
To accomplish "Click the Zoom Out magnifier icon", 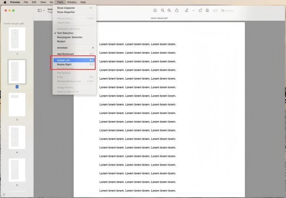I will (x=162, y=11).
